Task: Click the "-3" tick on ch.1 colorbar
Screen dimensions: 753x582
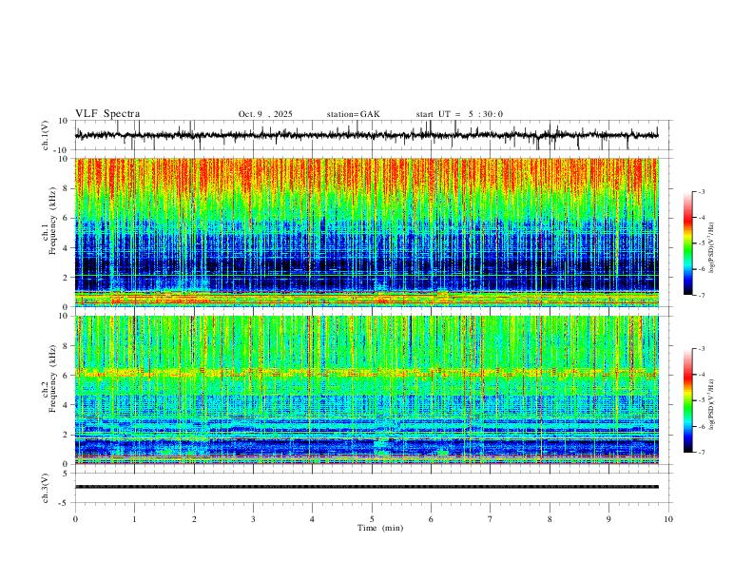Action: click(702, 191)
